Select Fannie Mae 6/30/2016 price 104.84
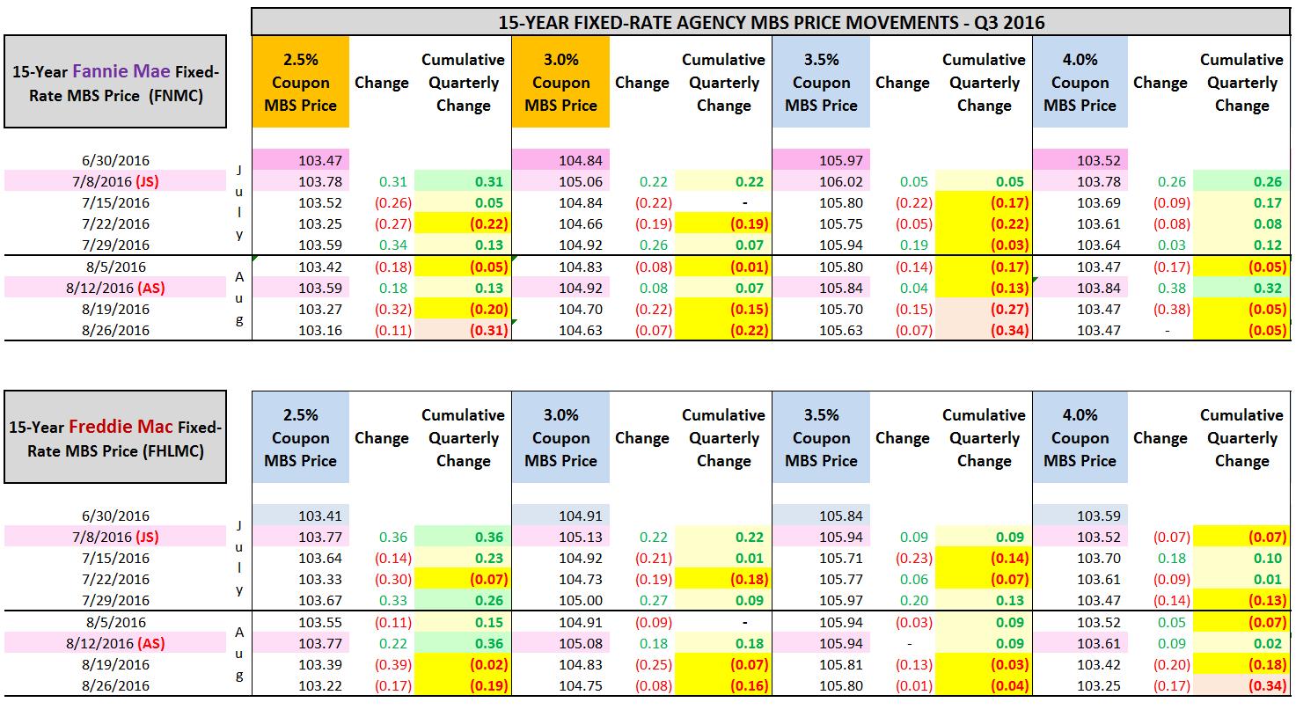 (560, 160)
